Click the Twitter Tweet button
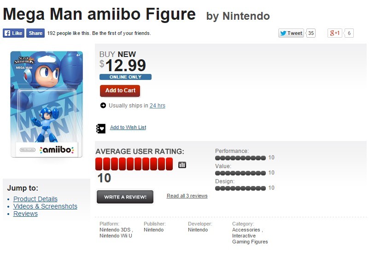Viewport: 369px width, 254px height. (x=291, y=33)
